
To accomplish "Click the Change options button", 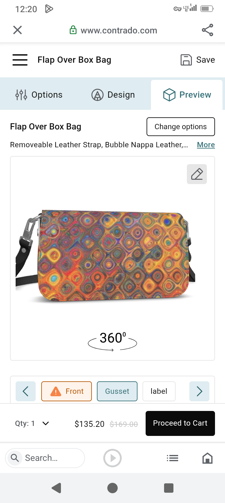I will coord(181,127).
